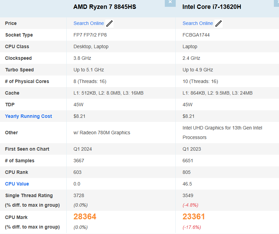Click the red (-4.8%) single thread difference
Viewport: 279px width, 234px height.
[x=190, y=205]
